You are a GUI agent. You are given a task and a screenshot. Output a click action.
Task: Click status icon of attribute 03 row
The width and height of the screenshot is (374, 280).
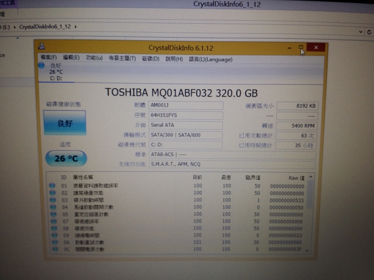52,200
